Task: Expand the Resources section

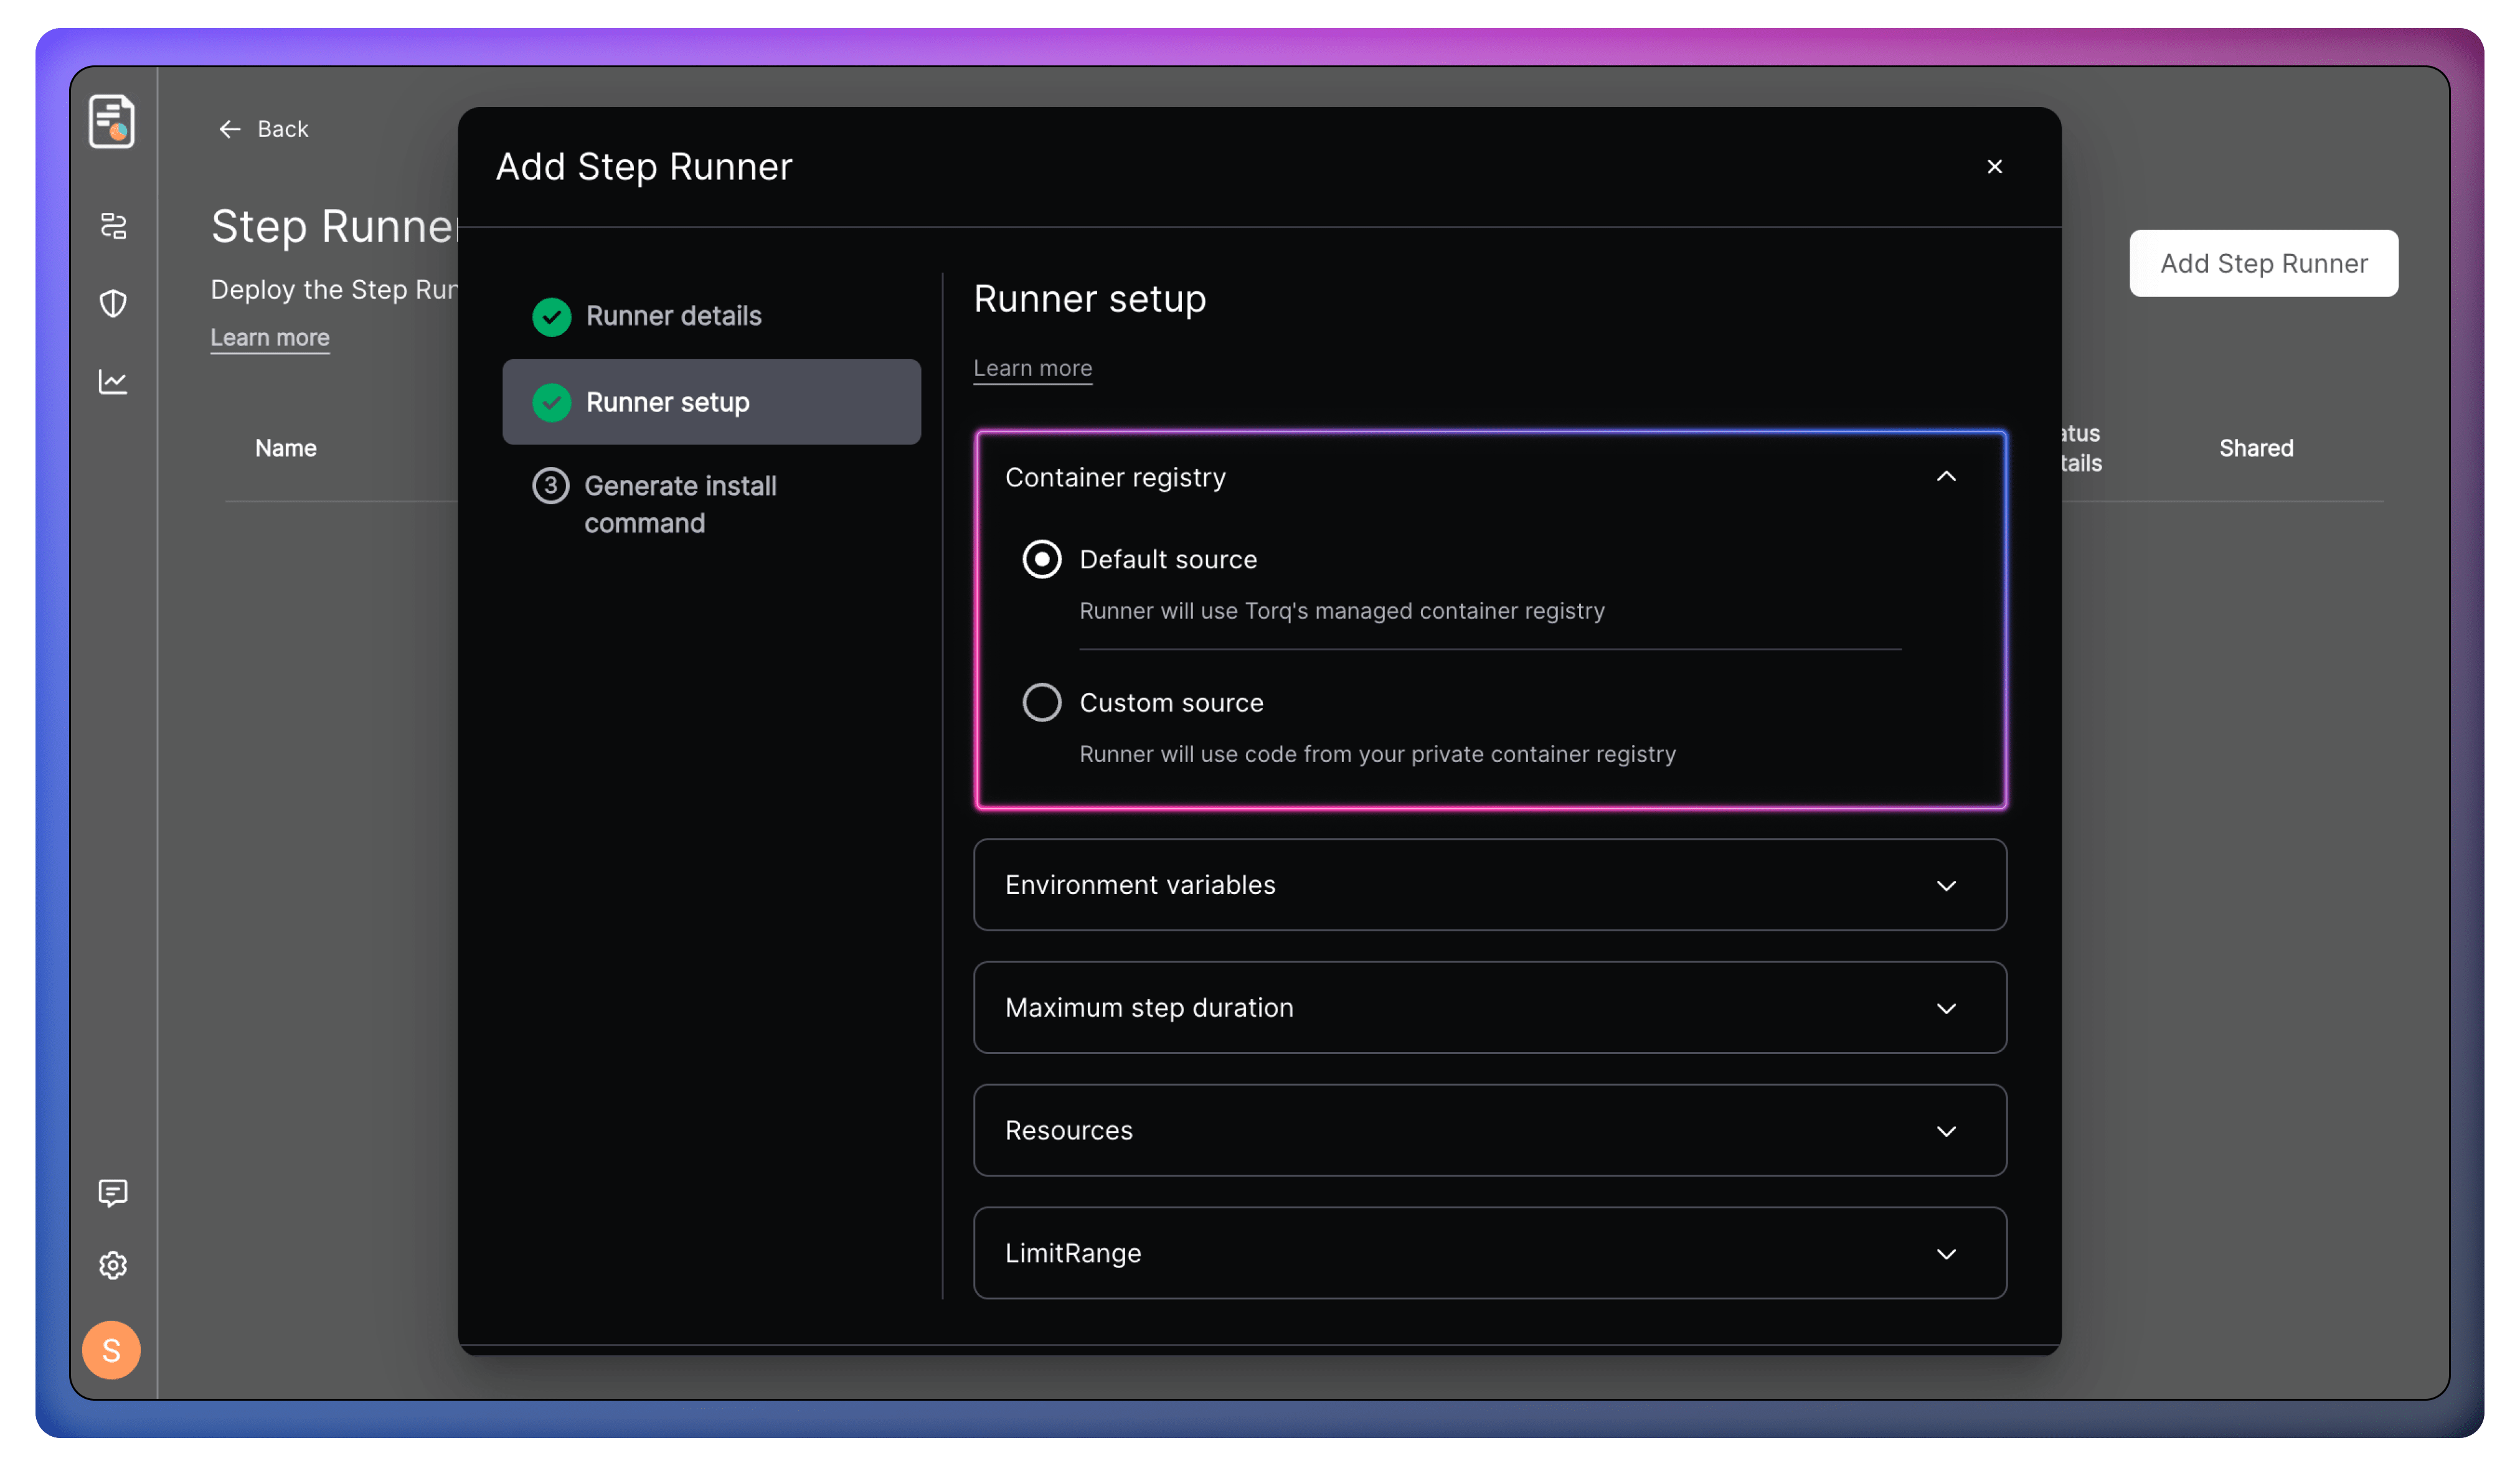Action: pyautogui.click(x=1946, y=1131)
